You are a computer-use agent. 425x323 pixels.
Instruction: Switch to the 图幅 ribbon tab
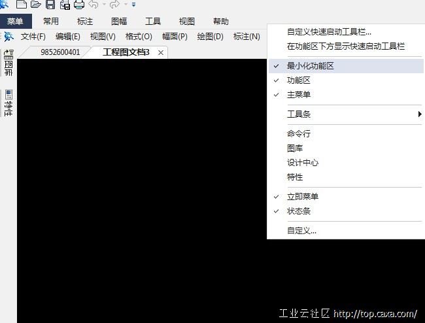(119, 21)
